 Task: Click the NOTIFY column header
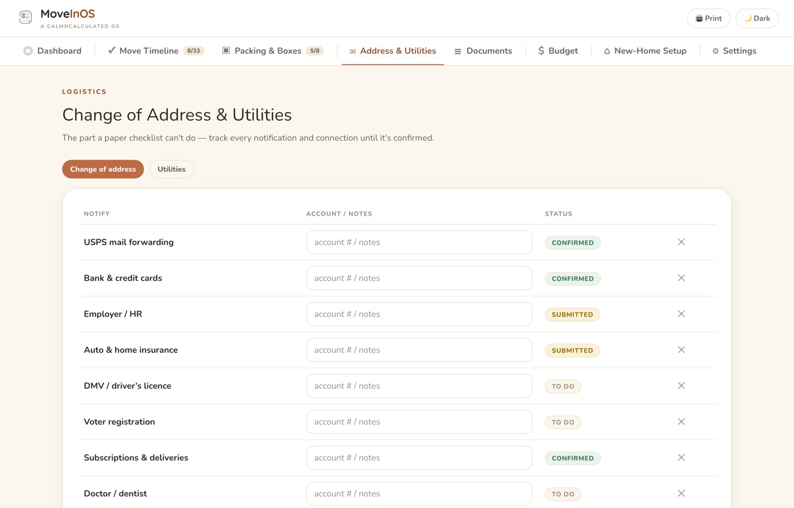coord(97,214)
